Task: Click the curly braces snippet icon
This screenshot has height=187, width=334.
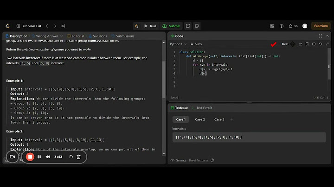Action: coord(314,44)
